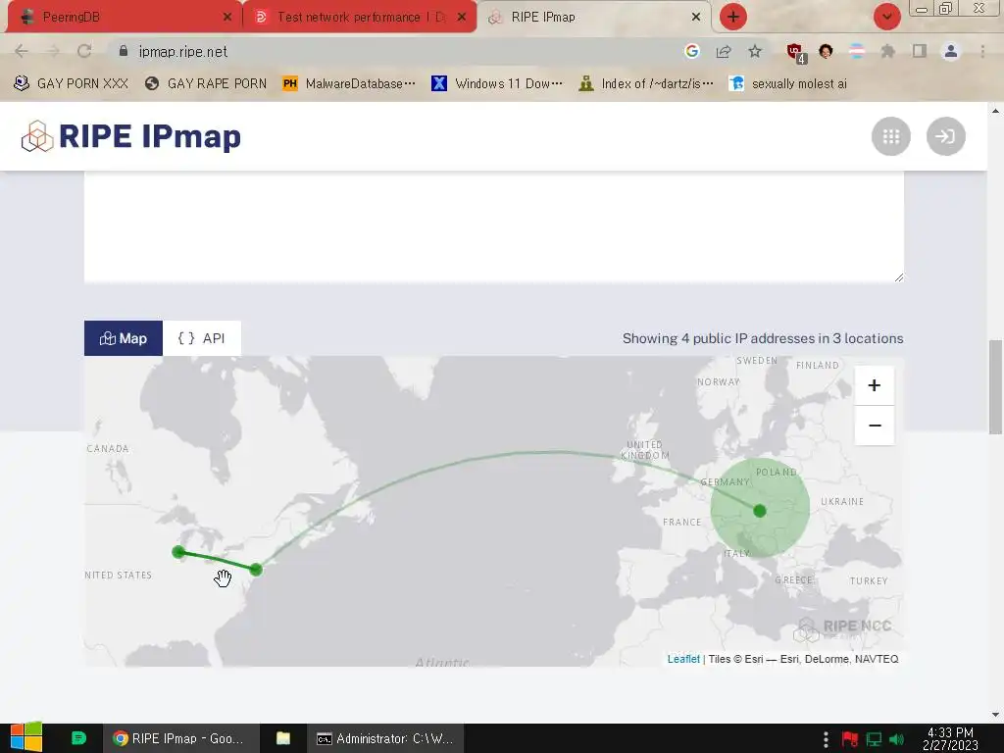Click the striped flag extension icon
This screenshot has height=753, width=1004.
[857, 51]
